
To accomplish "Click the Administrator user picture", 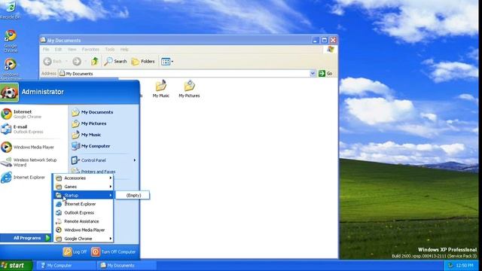I will pos(9,92).
